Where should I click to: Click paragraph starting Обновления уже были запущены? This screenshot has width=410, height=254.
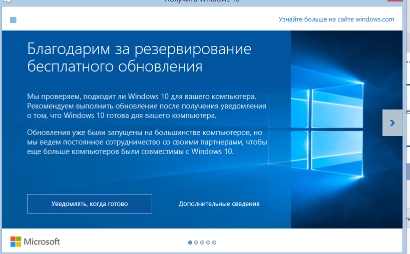(147, 141)
